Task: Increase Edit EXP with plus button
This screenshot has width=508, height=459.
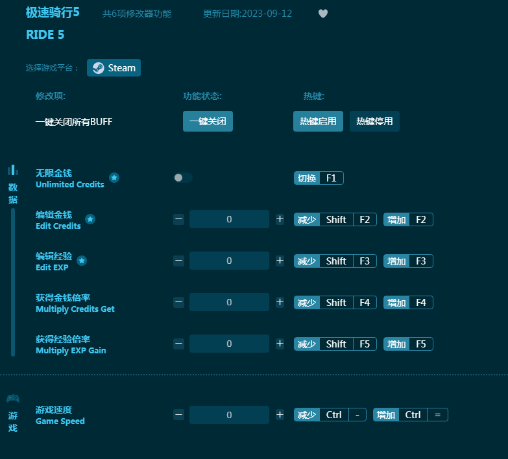Action: coord(280,261)
